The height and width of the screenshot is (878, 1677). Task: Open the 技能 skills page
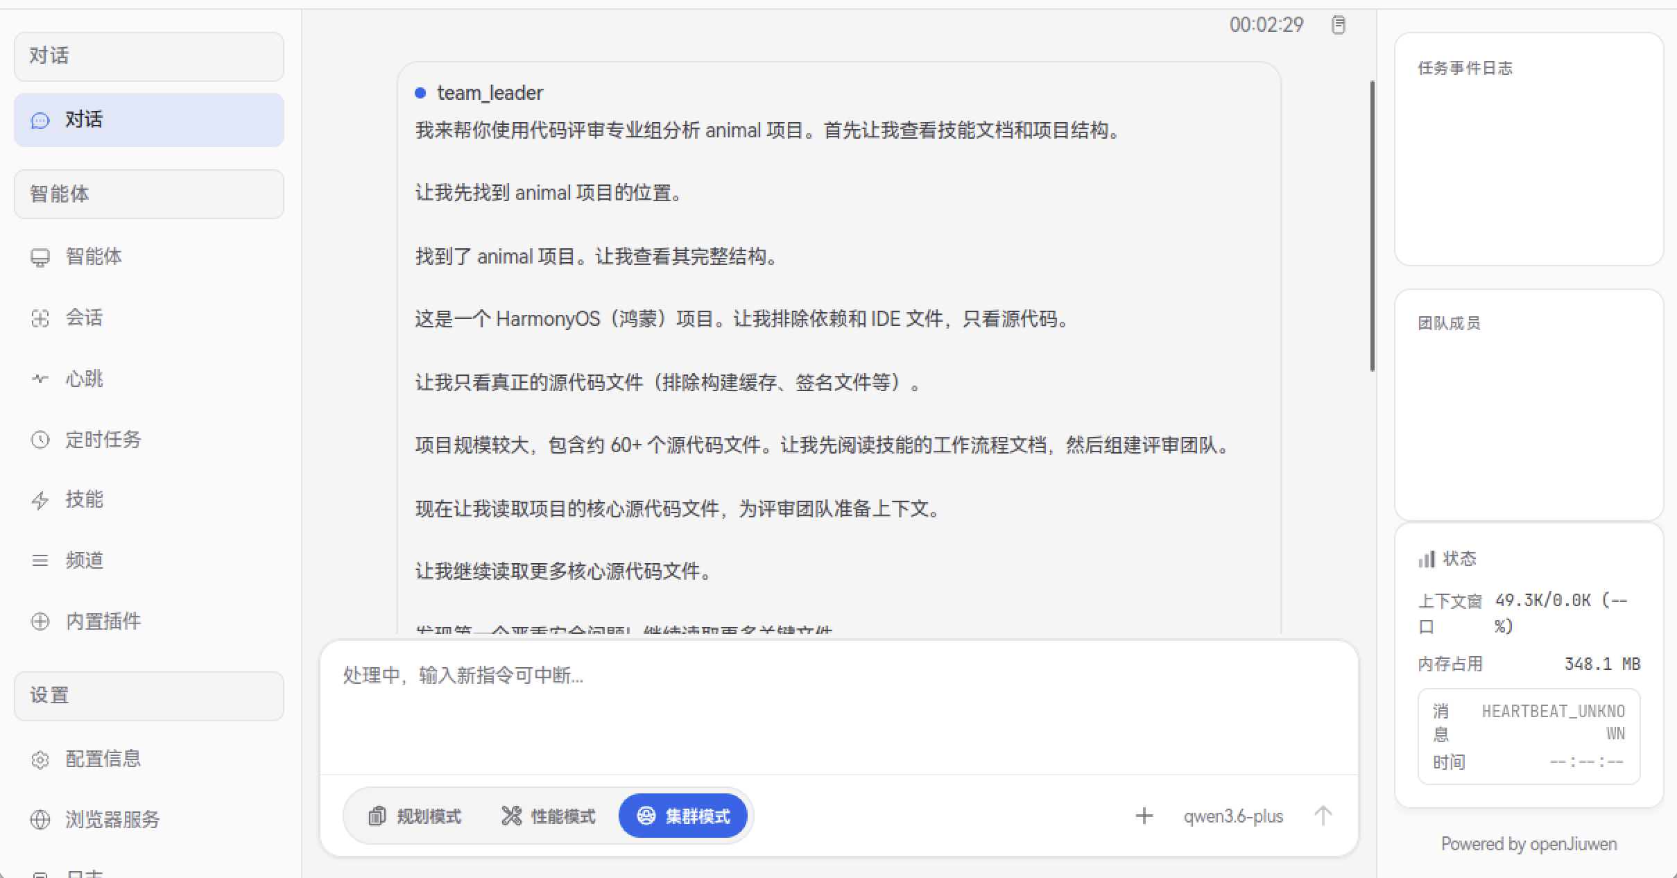pyautogui.click(x=148, y=499)
